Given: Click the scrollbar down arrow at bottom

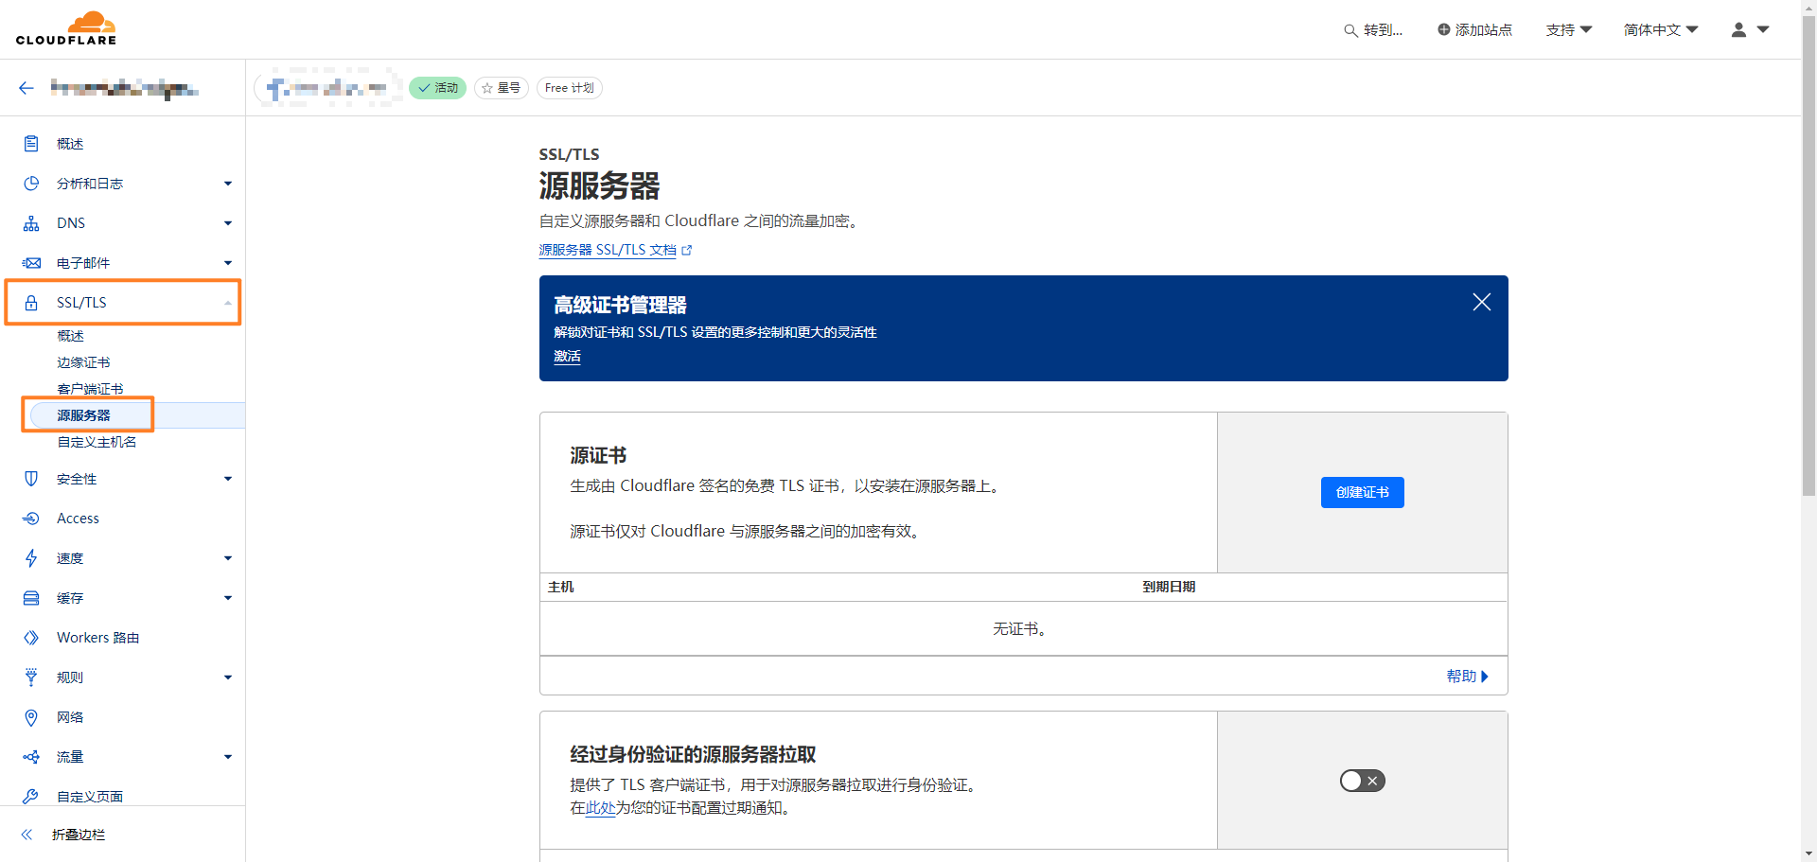Looking at the screenshot, I should coord(1808,853).
